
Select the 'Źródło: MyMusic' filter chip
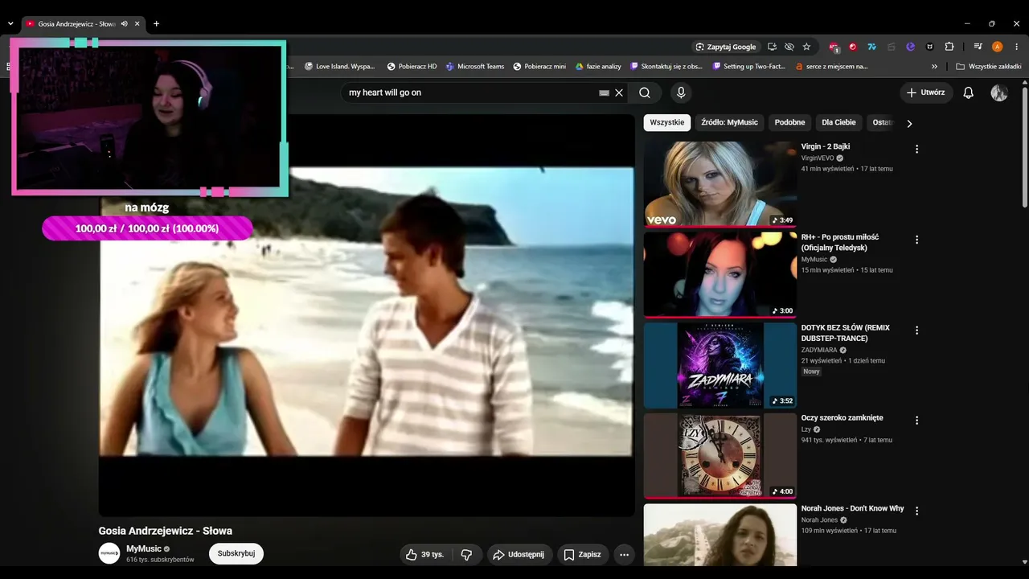tap(729, 123)
